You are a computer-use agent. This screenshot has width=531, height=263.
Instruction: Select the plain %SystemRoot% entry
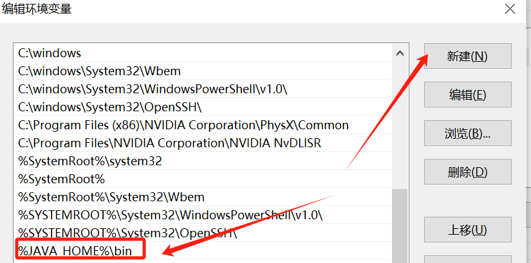click(203, 179)
